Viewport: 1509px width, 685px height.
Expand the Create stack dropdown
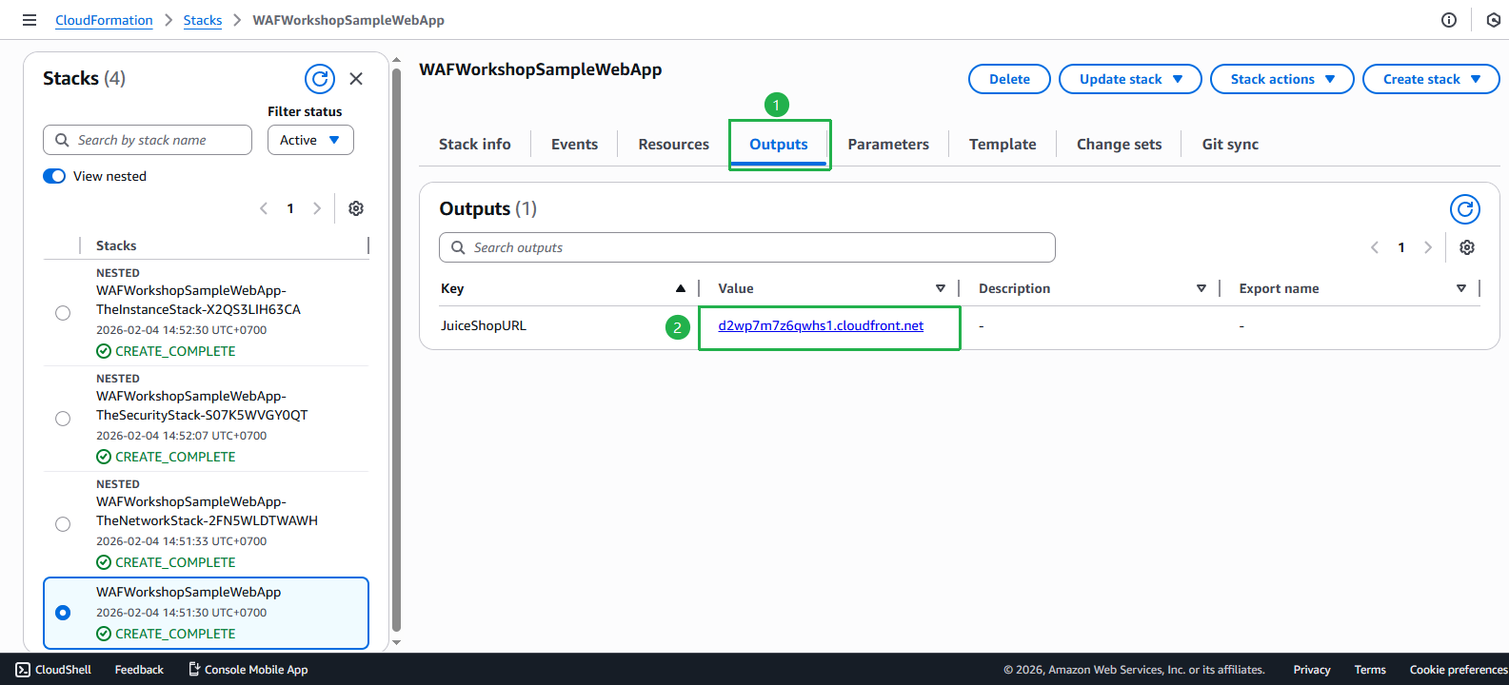tap(1431, 79)
